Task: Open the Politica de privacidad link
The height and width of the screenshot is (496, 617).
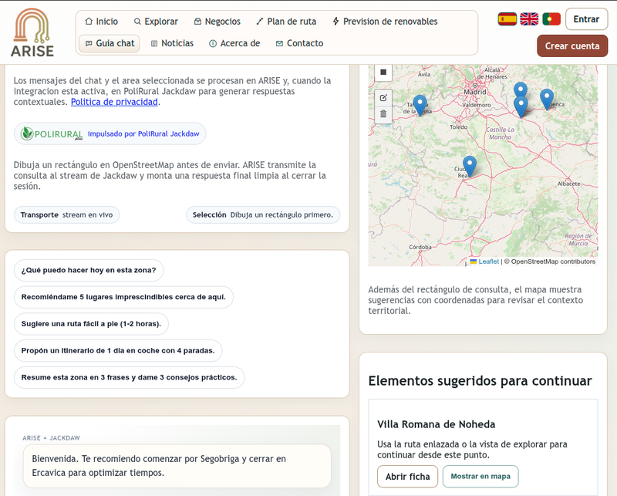Action: 114,102
